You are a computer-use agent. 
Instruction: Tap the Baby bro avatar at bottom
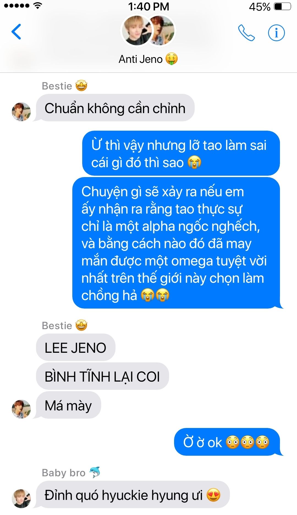pos(21,498)
